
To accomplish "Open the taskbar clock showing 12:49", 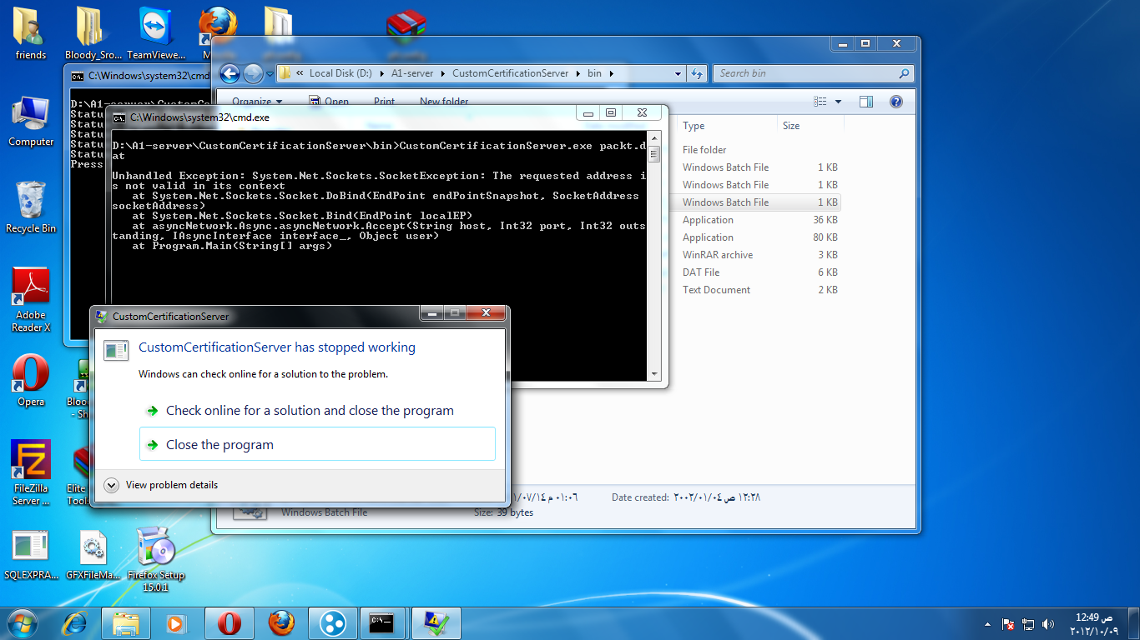I will [x=1093, y=623].
